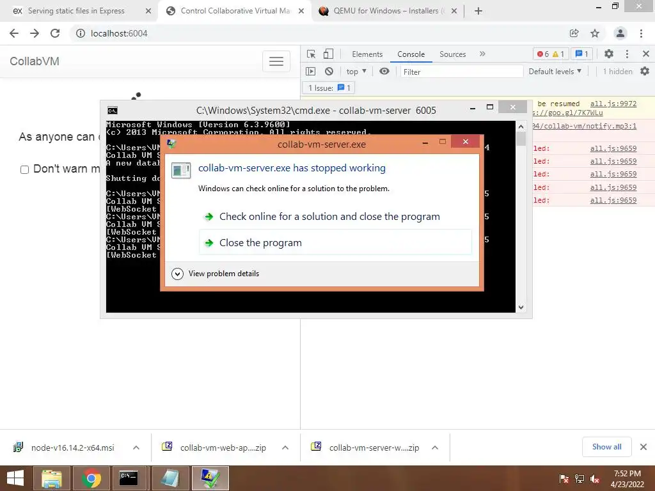Viewport: 655px width, 491px height.
Task: Switch to the Elements tab
Action: (x=367, y=54)
